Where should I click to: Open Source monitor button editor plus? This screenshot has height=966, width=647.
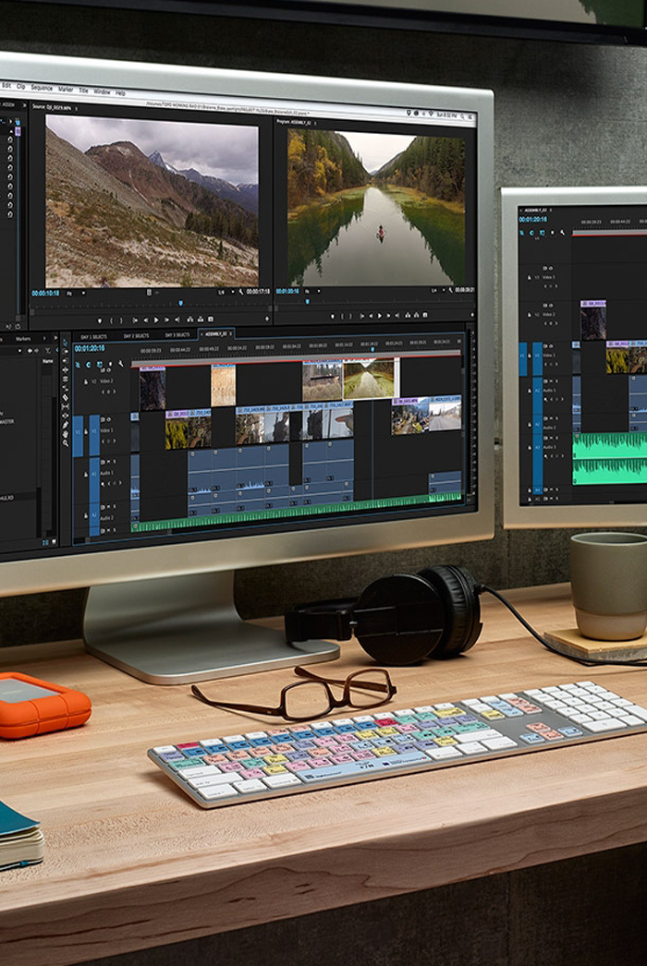[x=267, y=320]
